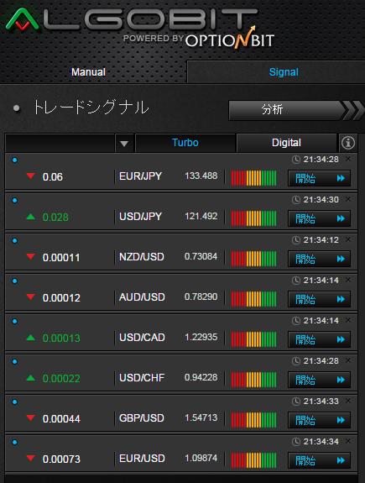The height and width of the screenshot is (483, 365).
Task: Click the EUR/JPY signal strength meter
Action: (x=253, y=178)
